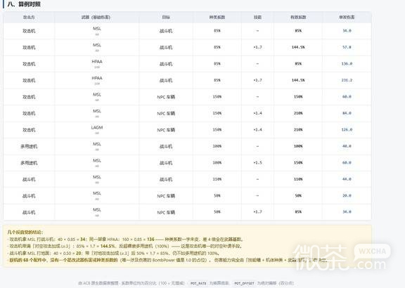Image resolution: width=405 pixels, height=288 pixels.
Task: Click the note line about 68 个配件
Action: tap(167, 260)
